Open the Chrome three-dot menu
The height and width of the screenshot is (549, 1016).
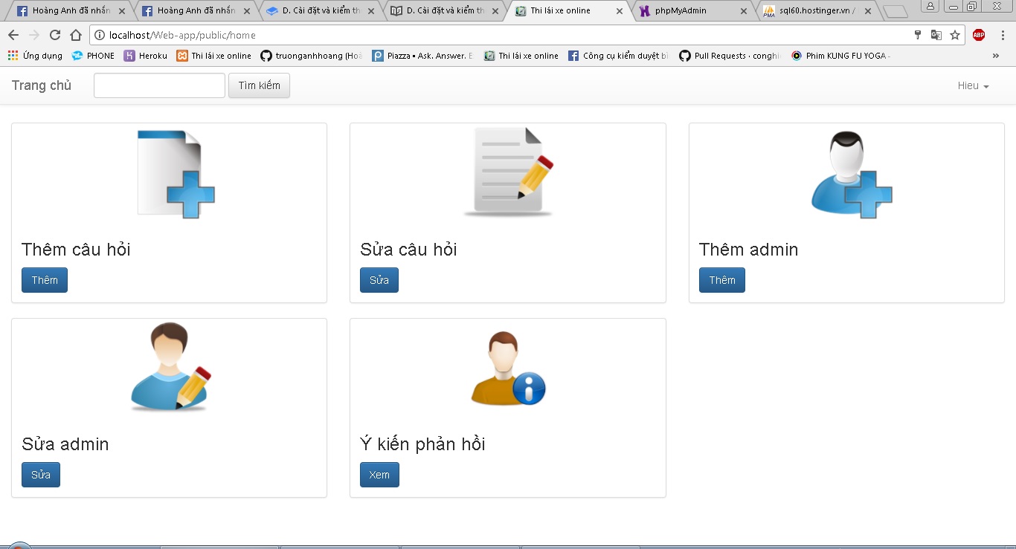pos(1002,35)
